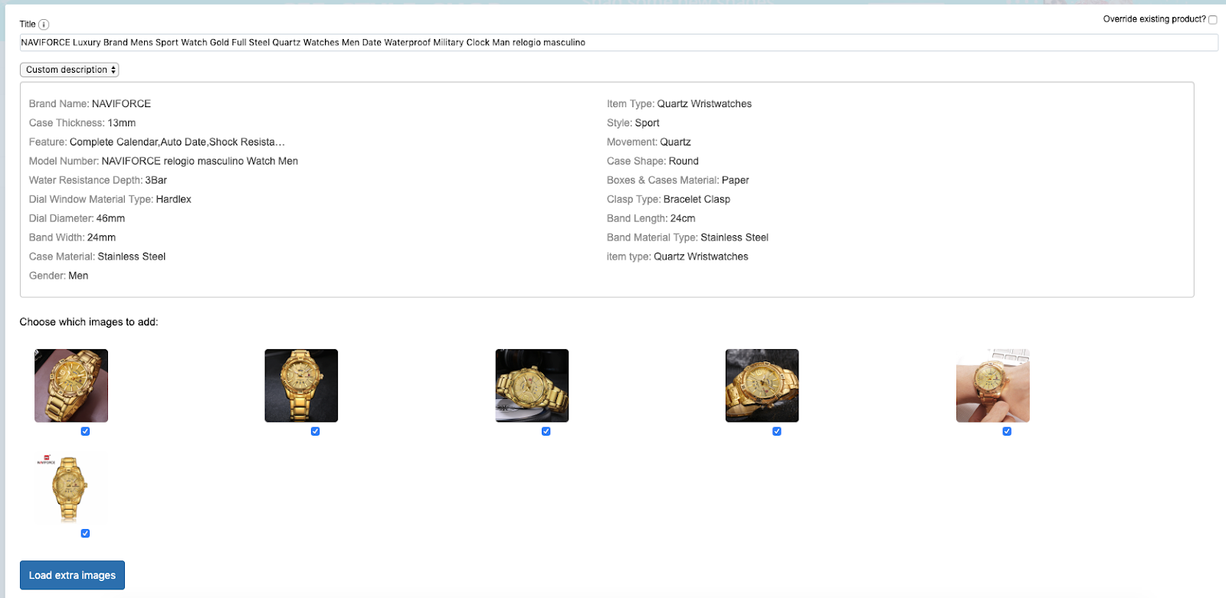Screen dimensions: 1226x598
Task: Select the watch worn on wrist thumbnail
Action: (x=992, y=386)
